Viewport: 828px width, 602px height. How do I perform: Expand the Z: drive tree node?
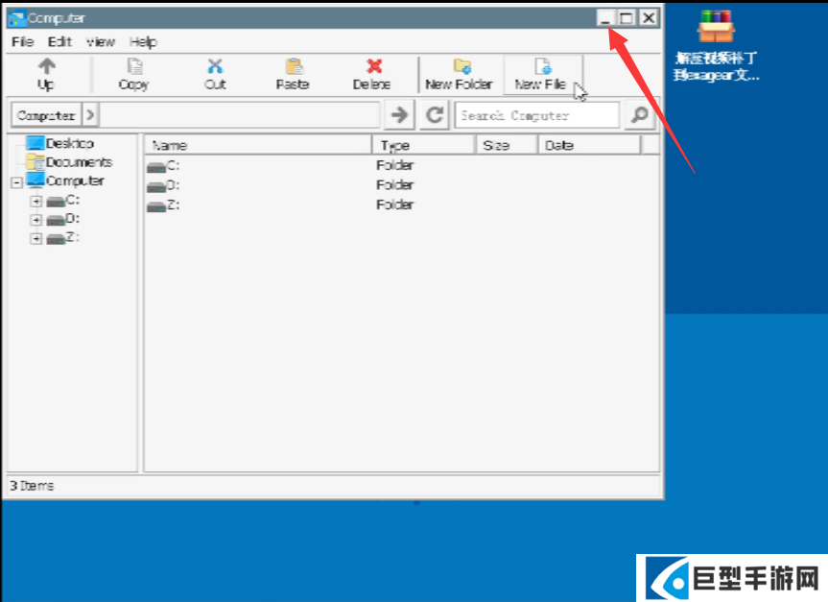click(x=35, y=238)
